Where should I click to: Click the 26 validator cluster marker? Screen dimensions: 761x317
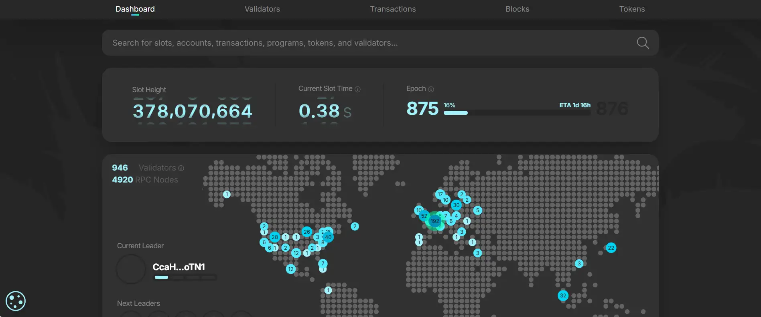click(307, 232)
